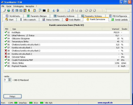Click the yellow device toolbar icon

pos(48,10)
